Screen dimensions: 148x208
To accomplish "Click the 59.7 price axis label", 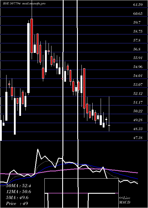I will coord(137,22).
